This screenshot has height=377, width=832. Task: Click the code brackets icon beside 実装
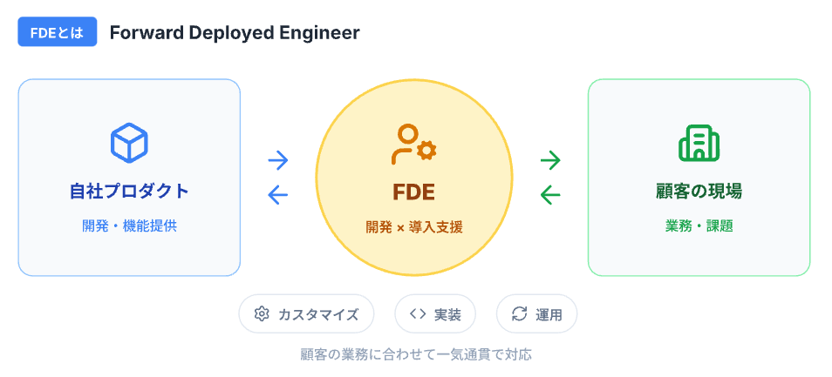tap(418, 314)
